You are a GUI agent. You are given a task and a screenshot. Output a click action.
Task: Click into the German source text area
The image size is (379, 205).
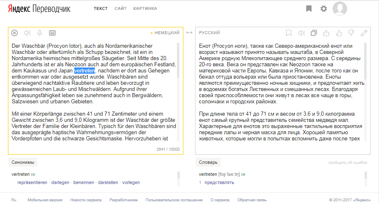click(x=94, y=92)
